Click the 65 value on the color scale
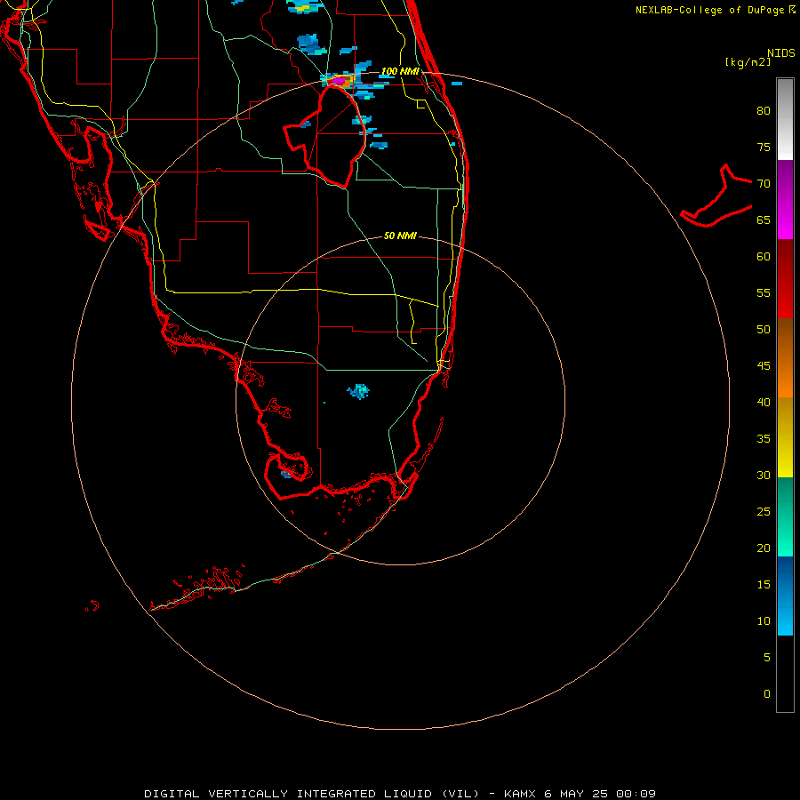The height and width of the screenshot is (800, 800). (764, 220)
